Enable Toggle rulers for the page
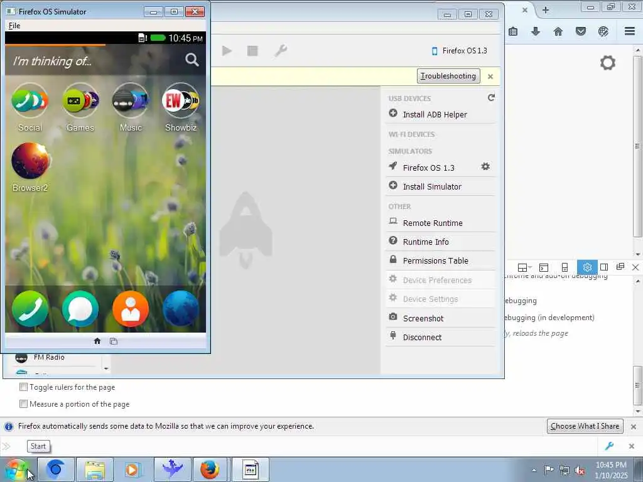 (24, 387)
